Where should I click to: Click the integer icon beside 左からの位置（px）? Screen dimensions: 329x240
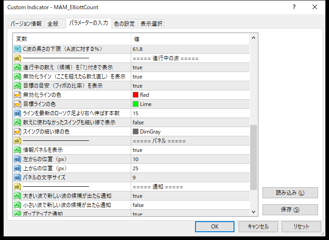point(17,159)
